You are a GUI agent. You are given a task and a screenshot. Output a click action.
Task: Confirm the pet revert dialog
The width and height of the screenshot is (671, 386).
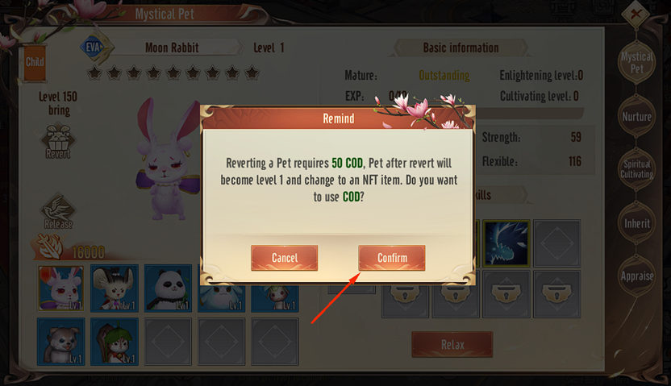392,258
